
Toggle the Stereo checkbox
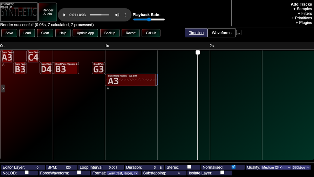pos(189,167)
